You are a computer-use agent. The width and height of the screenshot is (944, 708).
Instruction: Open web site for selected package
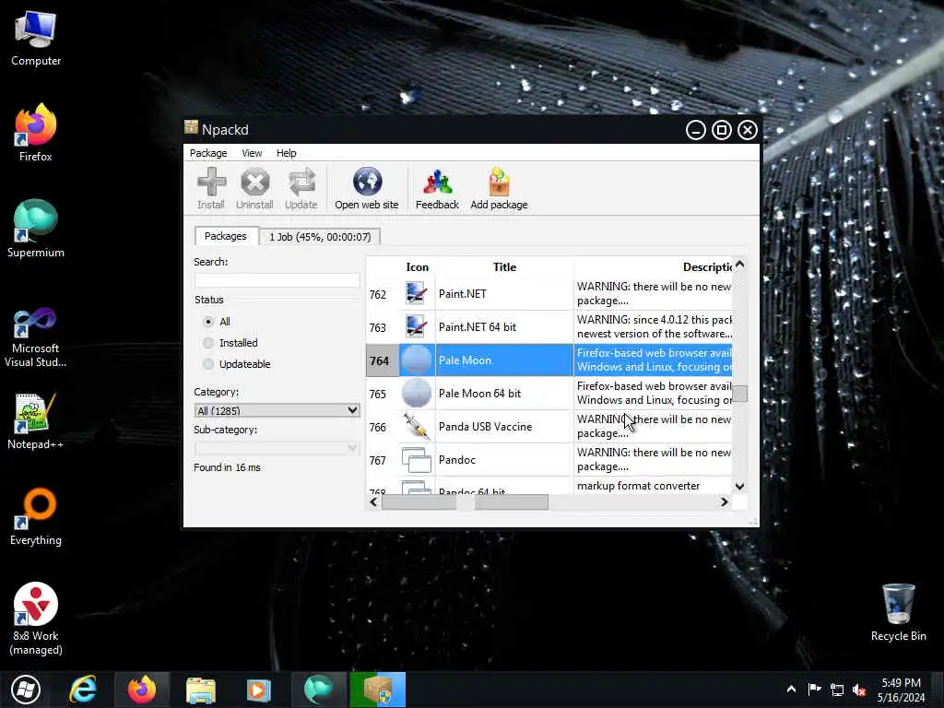[x=367, y=188]
